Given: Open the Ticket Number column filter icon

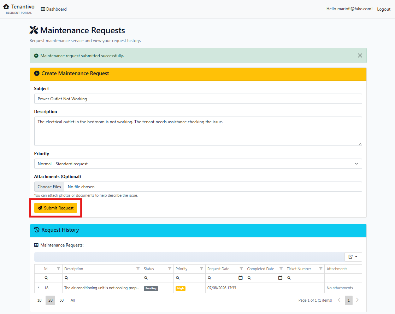Looking at the screenshot, I should pos(321,269).
